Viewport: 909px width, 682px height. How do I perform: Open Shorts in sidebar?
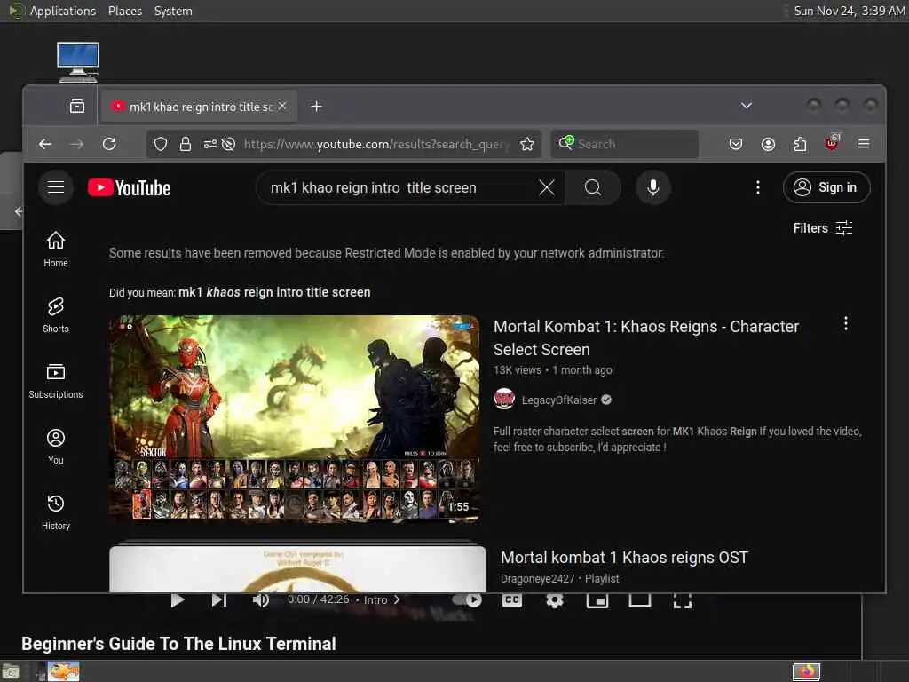click(56, 315)
